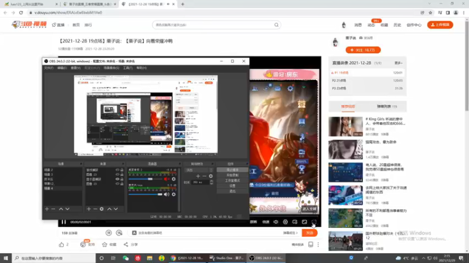Open Douyu player settings gear icon

coord(286,222)
